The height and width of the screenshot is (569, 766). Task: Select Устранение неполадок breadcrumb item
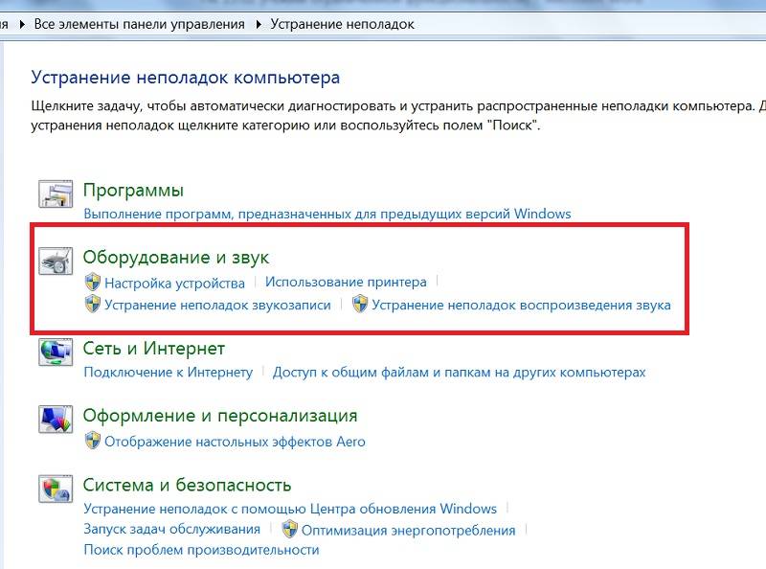point(342,24)
